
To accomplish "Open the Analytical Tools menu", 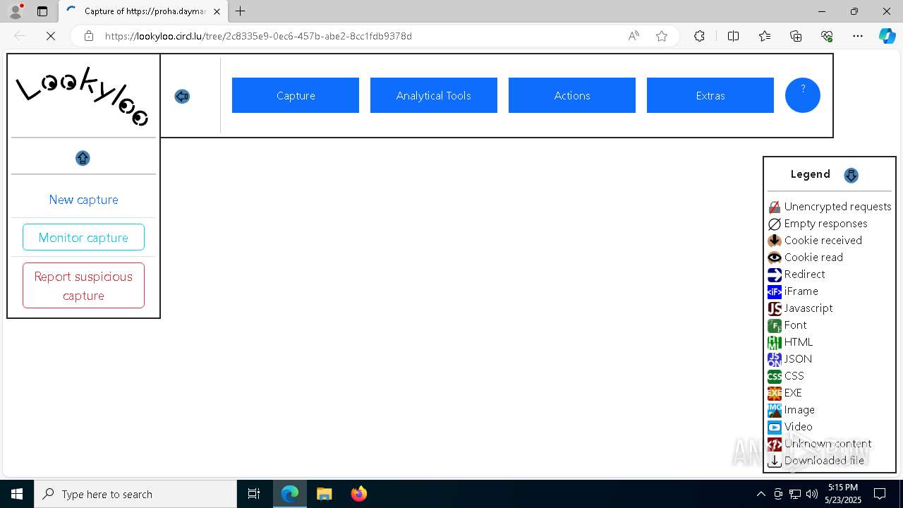I will (434, 95).
